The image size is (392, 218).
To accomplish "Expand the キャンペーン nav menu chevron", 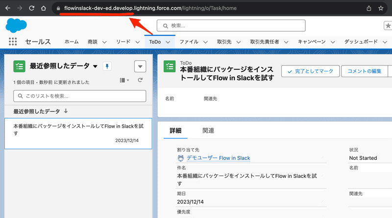I will tap(333, 42).
